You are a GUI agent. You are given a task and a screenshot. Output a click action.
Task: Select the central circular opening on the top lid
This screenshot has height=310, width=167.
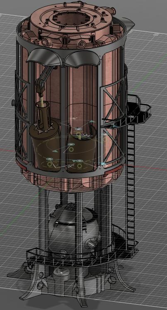(x=70, y=20)
